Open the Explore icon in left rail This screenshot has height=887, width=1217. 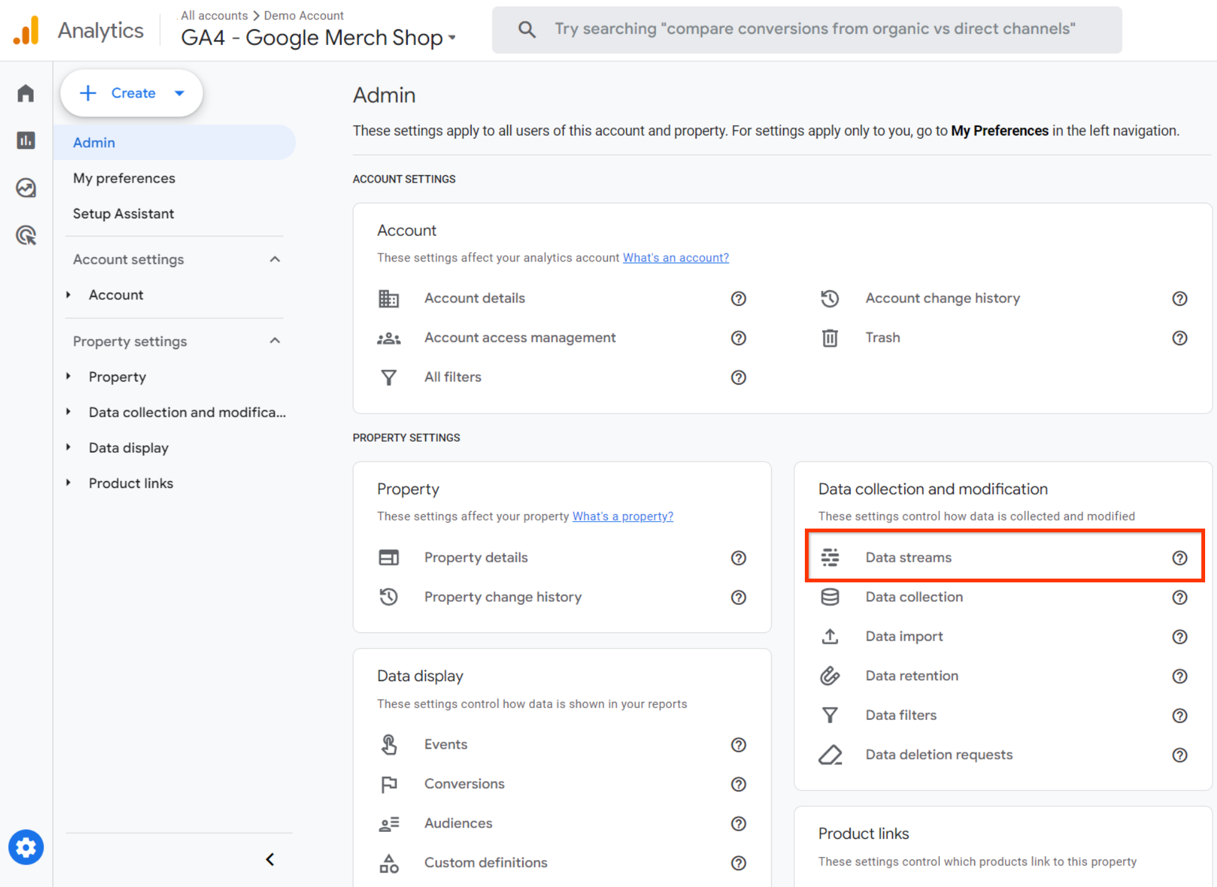[x=26, y=188]
